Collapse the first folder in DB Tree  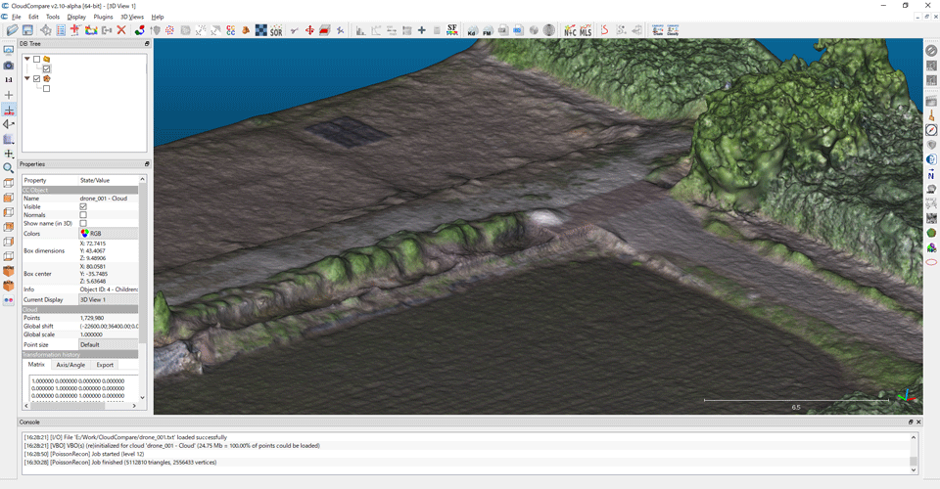(x=27, y=60)
